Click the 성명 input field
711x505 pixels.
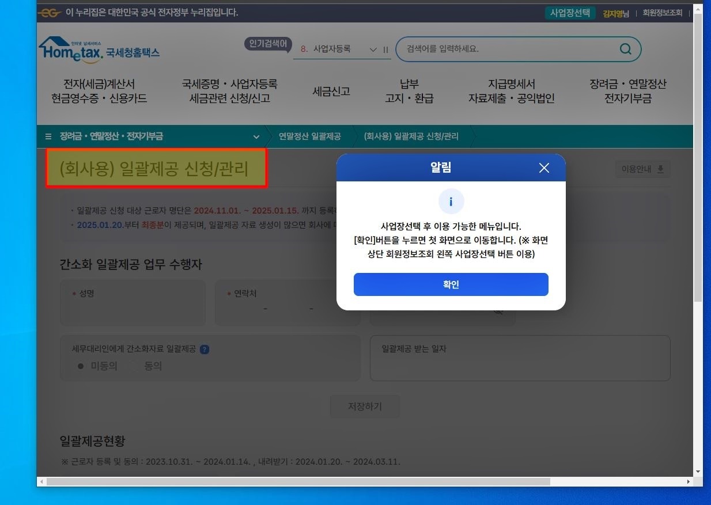tap(133, 303)
